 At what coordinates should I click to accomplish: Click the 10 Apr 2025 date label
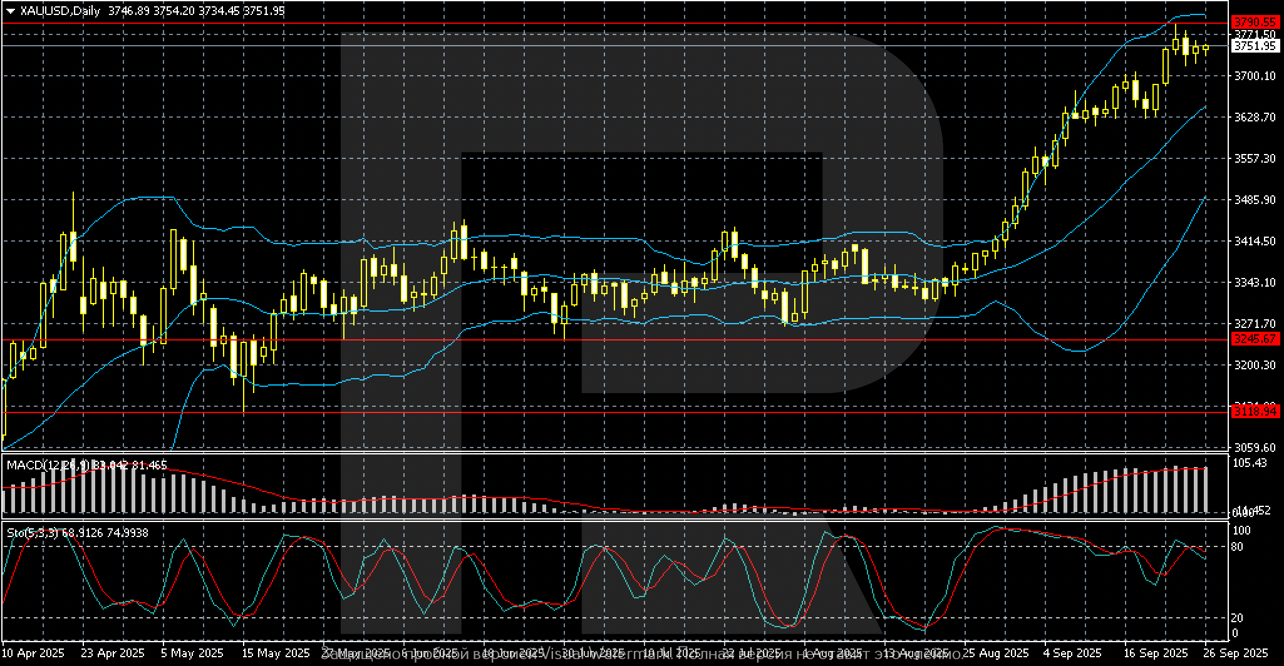coord(34,653)
